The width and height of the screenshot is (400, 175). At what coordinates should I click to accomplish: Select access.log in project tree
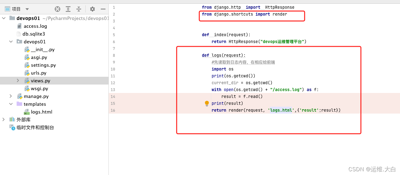coord(35,26)
